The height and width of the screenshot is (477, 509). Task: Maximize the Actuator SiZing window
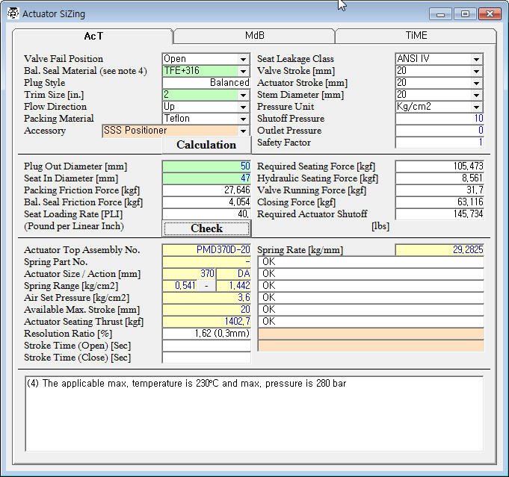pos(465,14)
